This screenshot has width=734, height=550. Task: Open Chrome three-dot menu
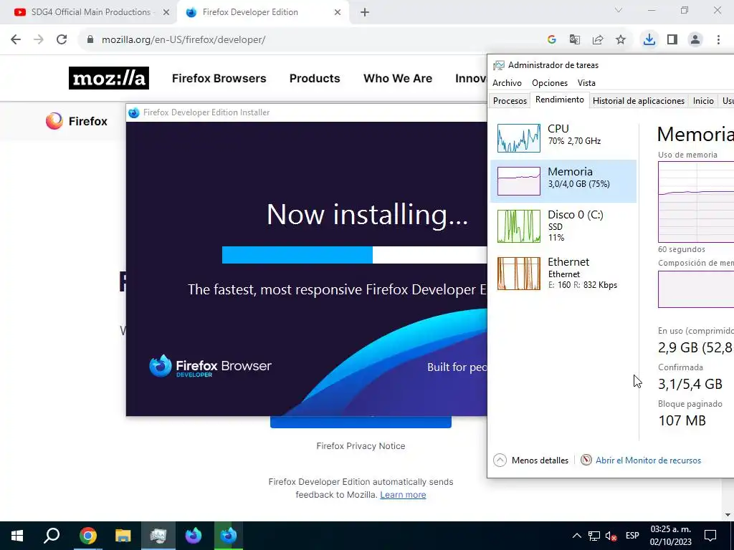718,39
